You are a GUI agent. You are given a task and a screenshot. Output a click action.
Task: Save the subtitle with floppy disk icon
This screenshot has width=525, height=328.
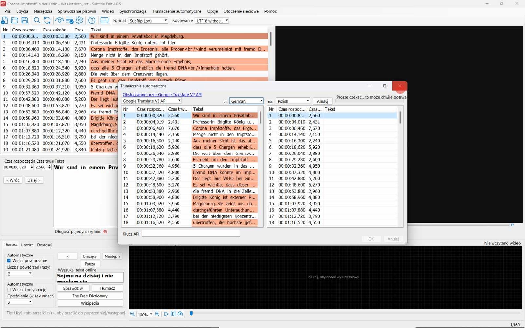tap(25, 20)
